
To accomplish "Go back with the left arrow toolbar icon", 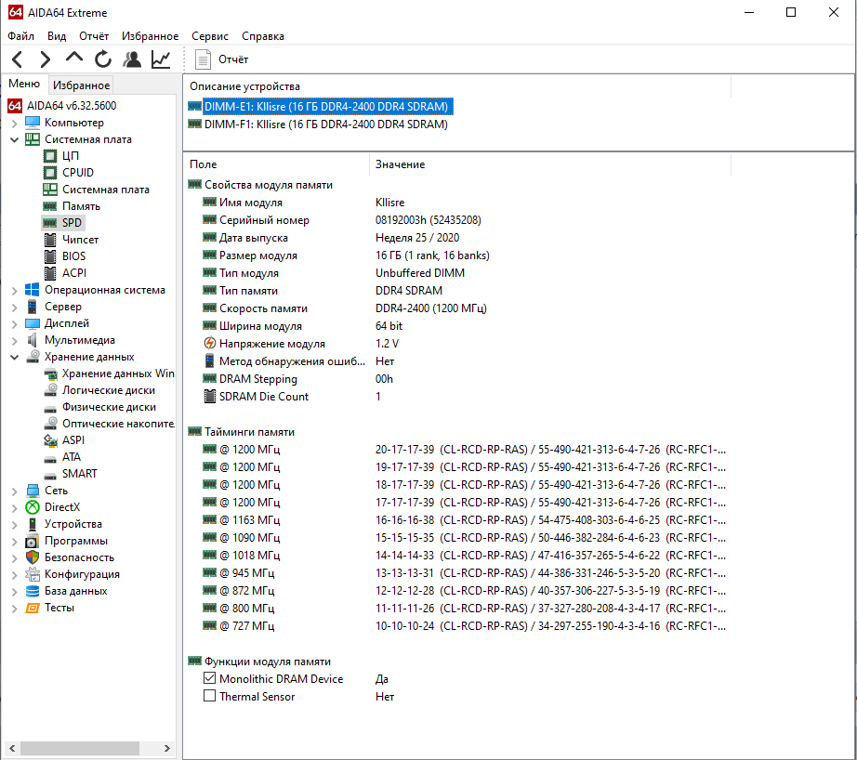I will (x=18, y=59).
